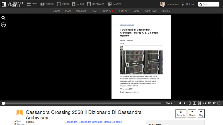Click the book page scrubber handle
Viewport: 223px width, 125px height.
coord(3,103)
